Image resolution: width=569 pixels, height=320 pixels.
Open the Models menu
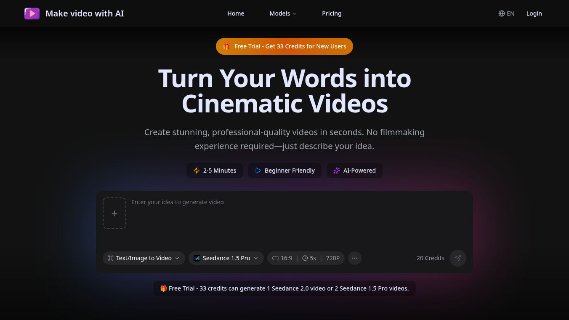point(283,13)
